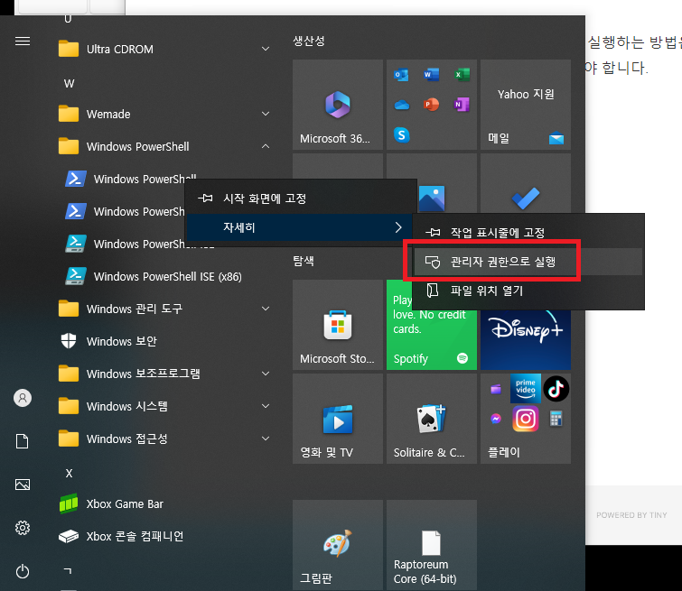Viewport: 682px width, 591px height.
Task: Open the 자세히 submenu arrow
Action: 398,227
